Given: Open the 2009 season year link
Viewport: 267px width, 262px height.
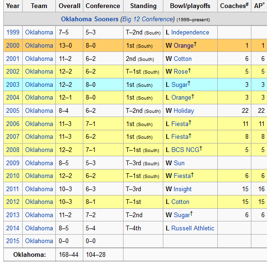Looking at the screenshot, I should [13, 163].
